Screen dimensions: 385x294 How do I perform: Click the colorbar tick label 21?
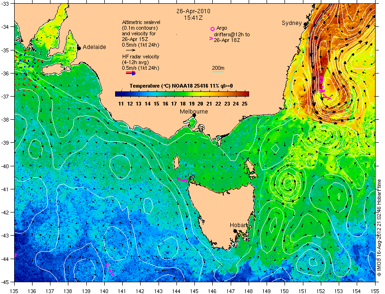[209, 104]
